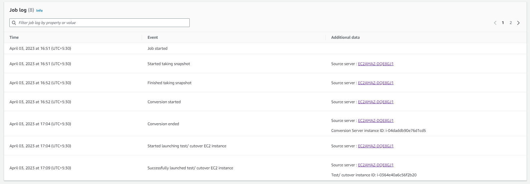
Task: Open source server link for Finished taking snapshot
Action: (375, 83)
